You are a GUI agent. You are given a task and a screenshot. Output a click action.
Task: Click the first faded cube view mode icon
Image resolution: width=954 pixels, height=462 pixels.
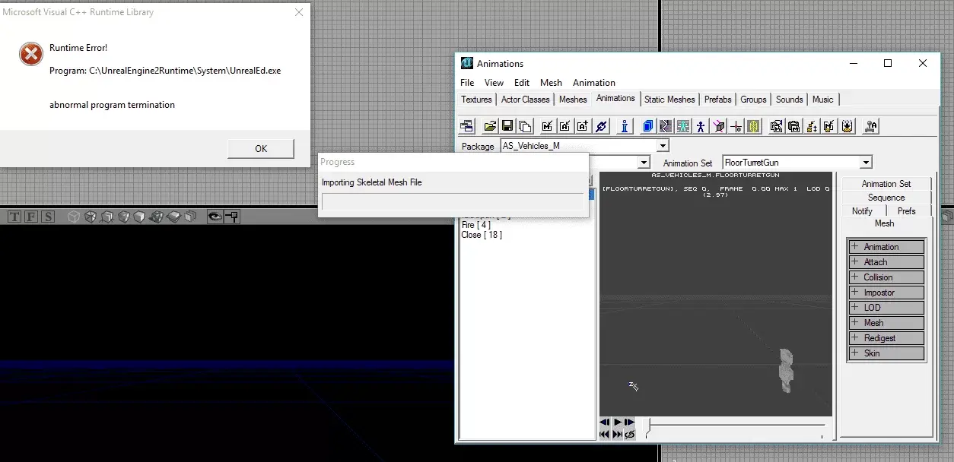click(74, 217)
